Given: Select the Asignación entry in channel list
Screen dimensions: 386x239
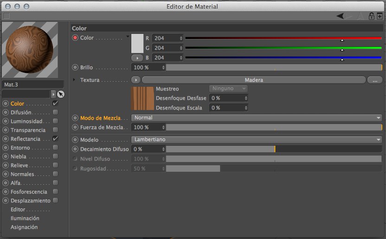Looking at the screenshot, I should [x=24, y=227].
